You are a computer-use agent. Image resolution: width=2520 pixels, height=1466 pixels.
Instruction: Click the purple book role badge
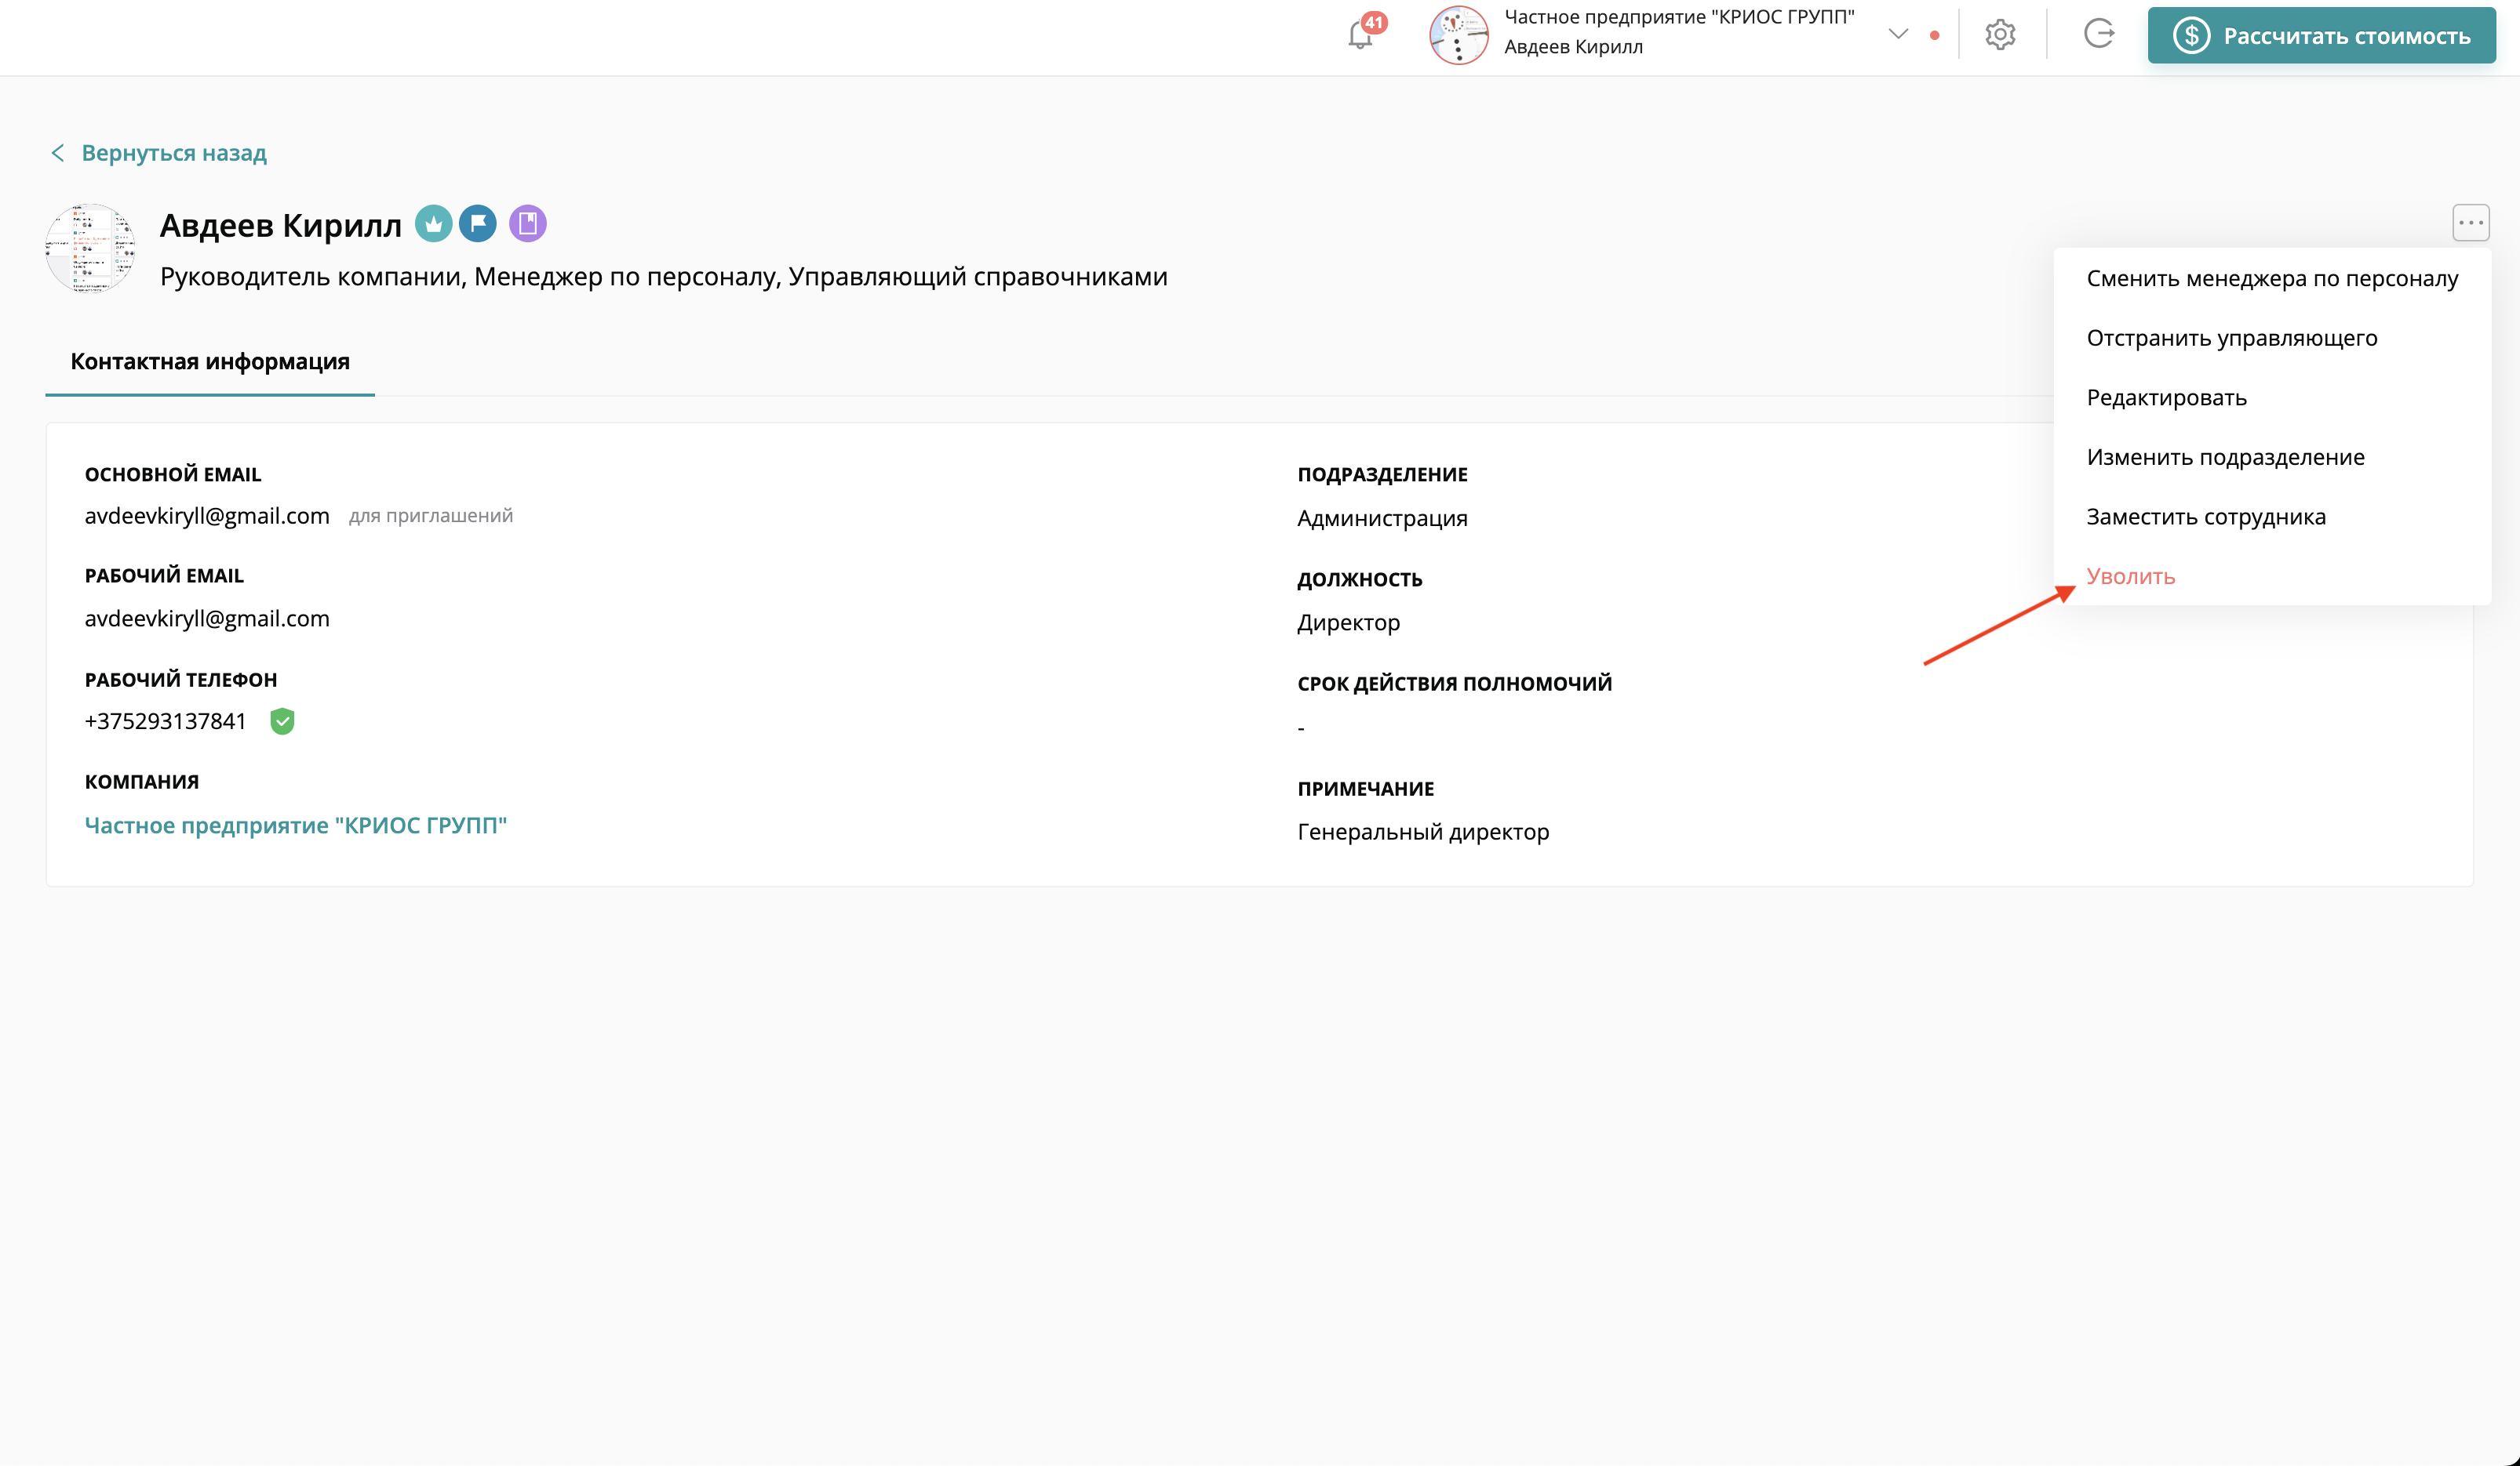pyautogui.click(x=527, y=224)
